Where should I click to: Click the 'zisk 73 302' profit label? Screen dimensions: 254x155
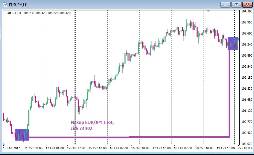tap(81, 128)
